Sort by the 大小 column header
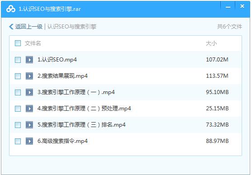 211,43
